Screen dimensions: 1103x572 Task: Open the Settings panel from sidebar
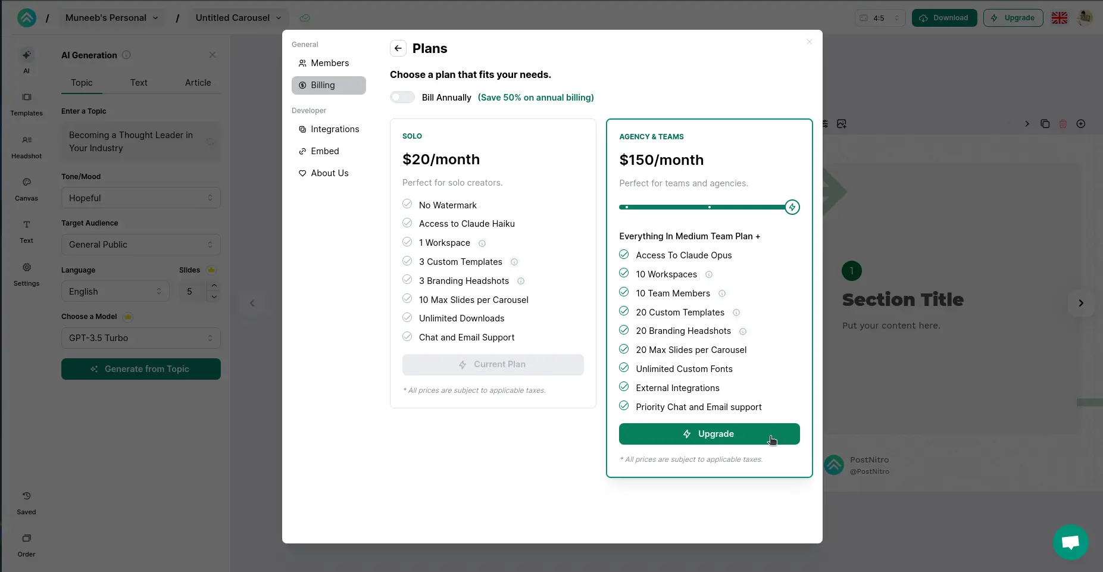point(26,274)
